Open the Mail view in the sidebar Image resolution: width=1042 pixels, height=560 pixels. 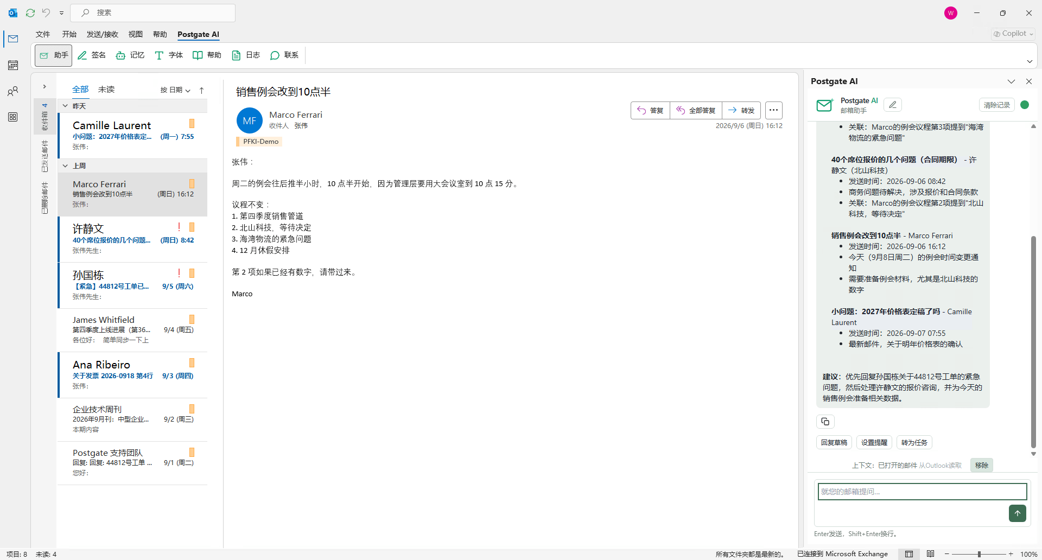pos(13,39)
